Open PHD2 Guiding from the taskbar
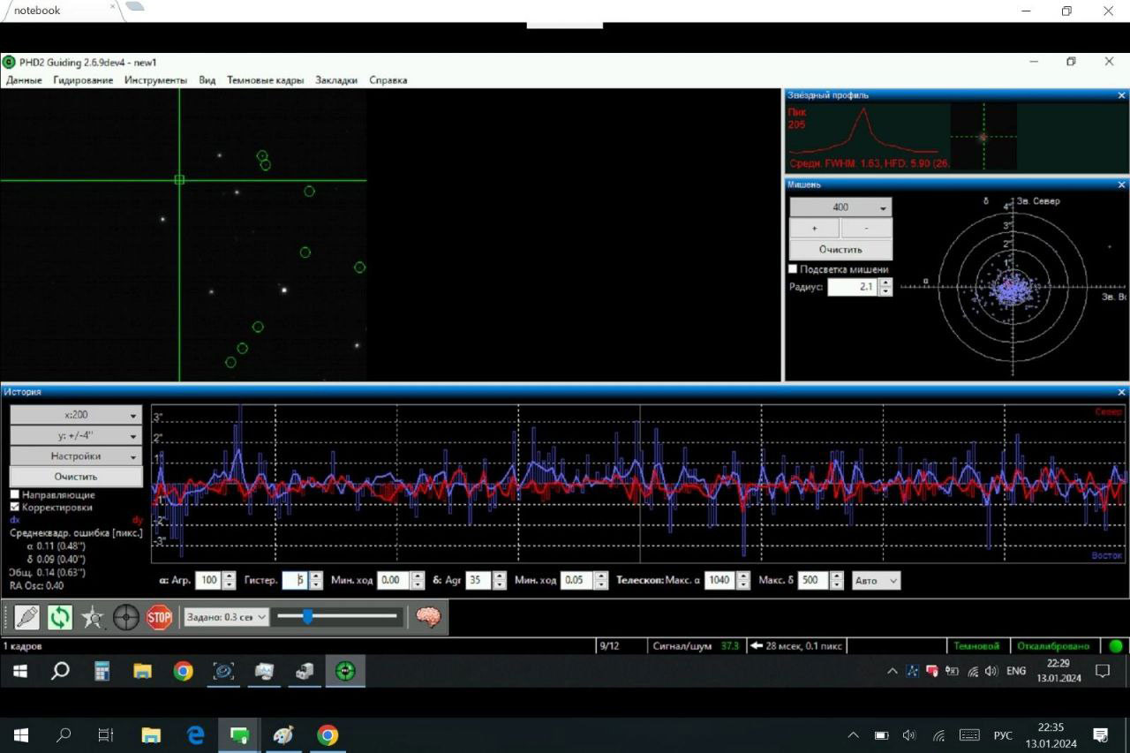This screenshot has width=1130, height=753. (x=345, y=671)
